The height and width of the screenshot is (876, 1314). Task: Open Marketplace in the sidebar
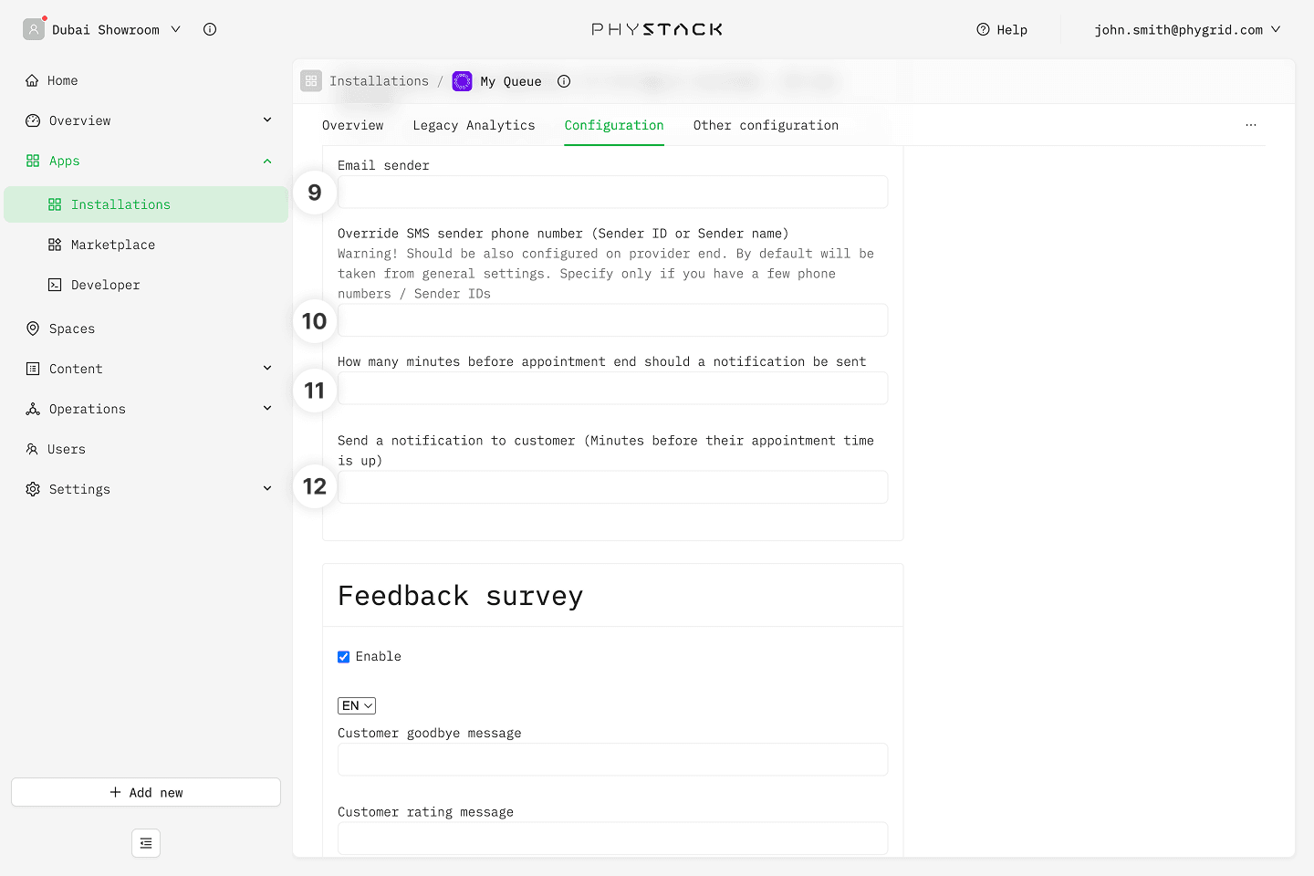pyautogui.click(x=113, y=245)
